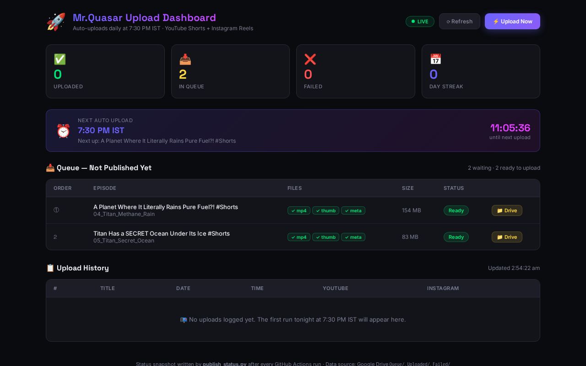Screen dimensions: 586x366
Task: Click the alarm clock icon
Action: pos(63,131)
